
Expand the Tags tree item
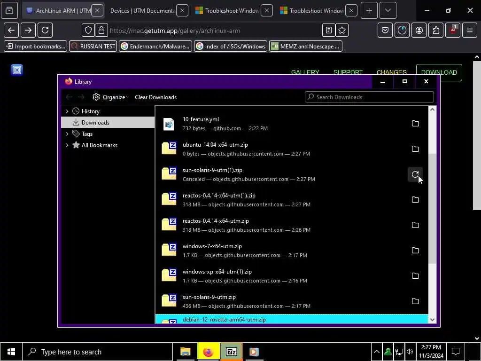coord(67,134)
